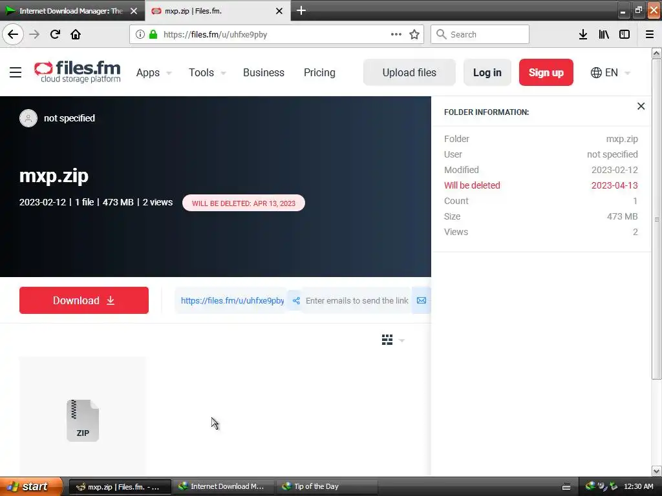This screenshot has width=662, height=496.
Task: Expand the view mode dropdown arrow
Action: [401, 340]
